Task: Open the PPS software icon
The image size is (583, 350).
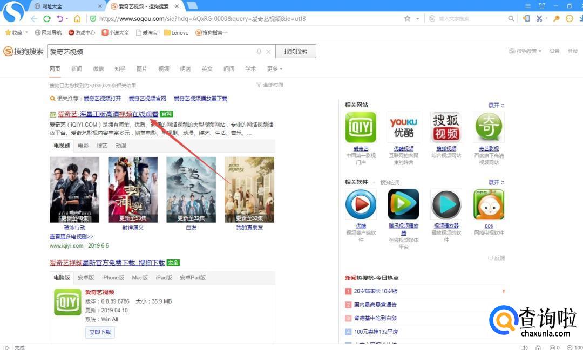Action: [489, 204]
